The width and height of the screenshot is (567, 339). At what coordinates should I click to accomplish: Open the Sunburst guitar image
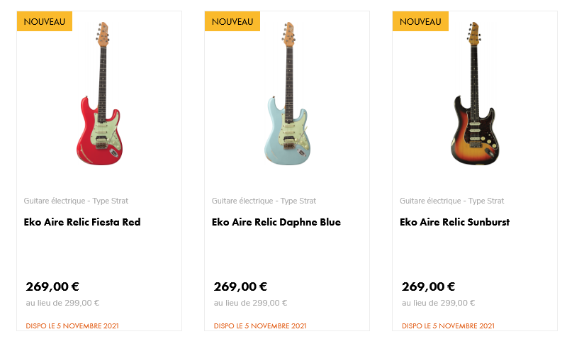475,96
